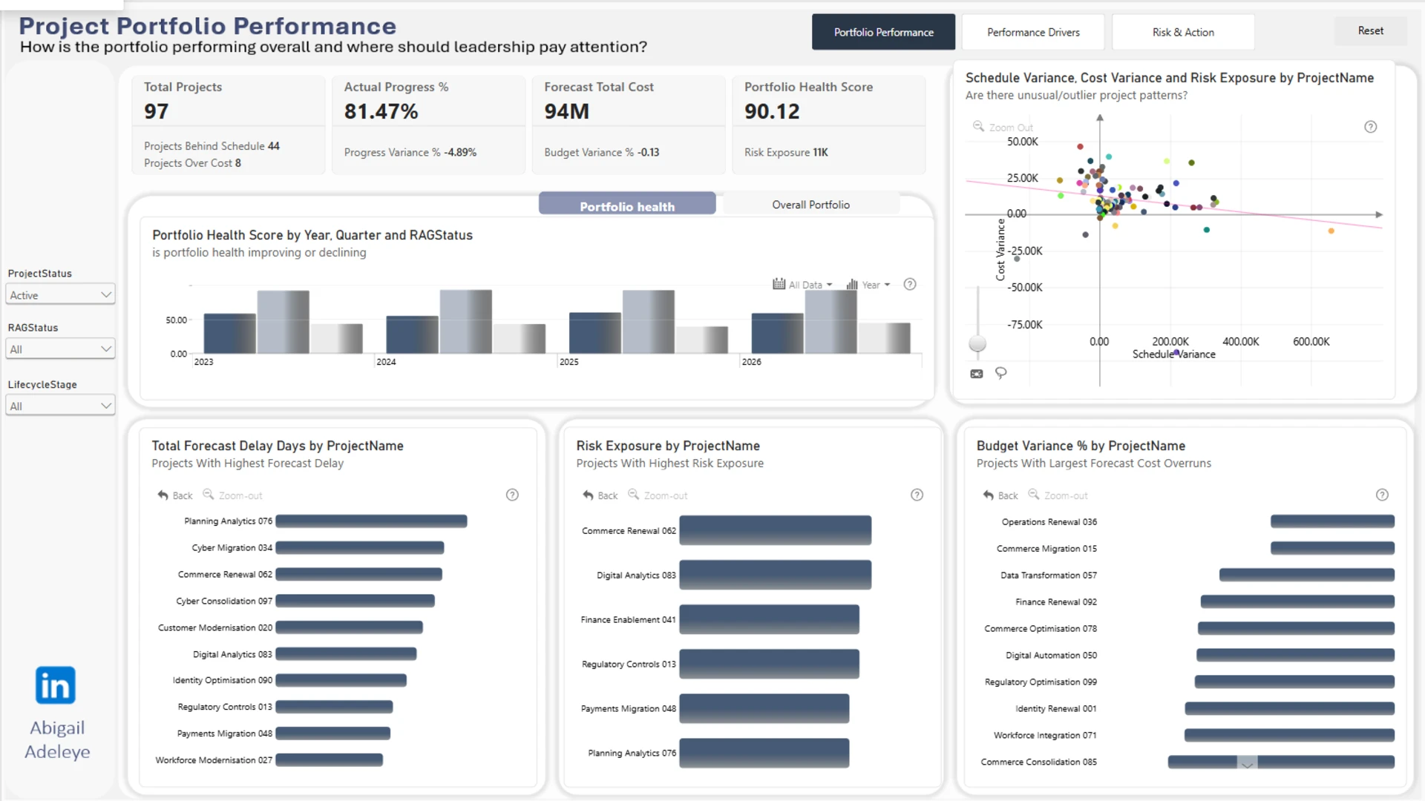Click the Portfolio Health Score 90.12 card

click(x=828, y=125)
